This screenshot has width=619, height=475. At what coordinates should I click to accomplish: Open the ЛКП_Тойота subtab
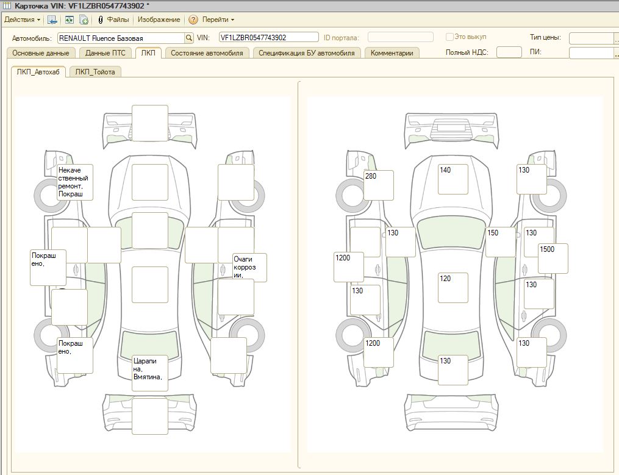point(95,72)
